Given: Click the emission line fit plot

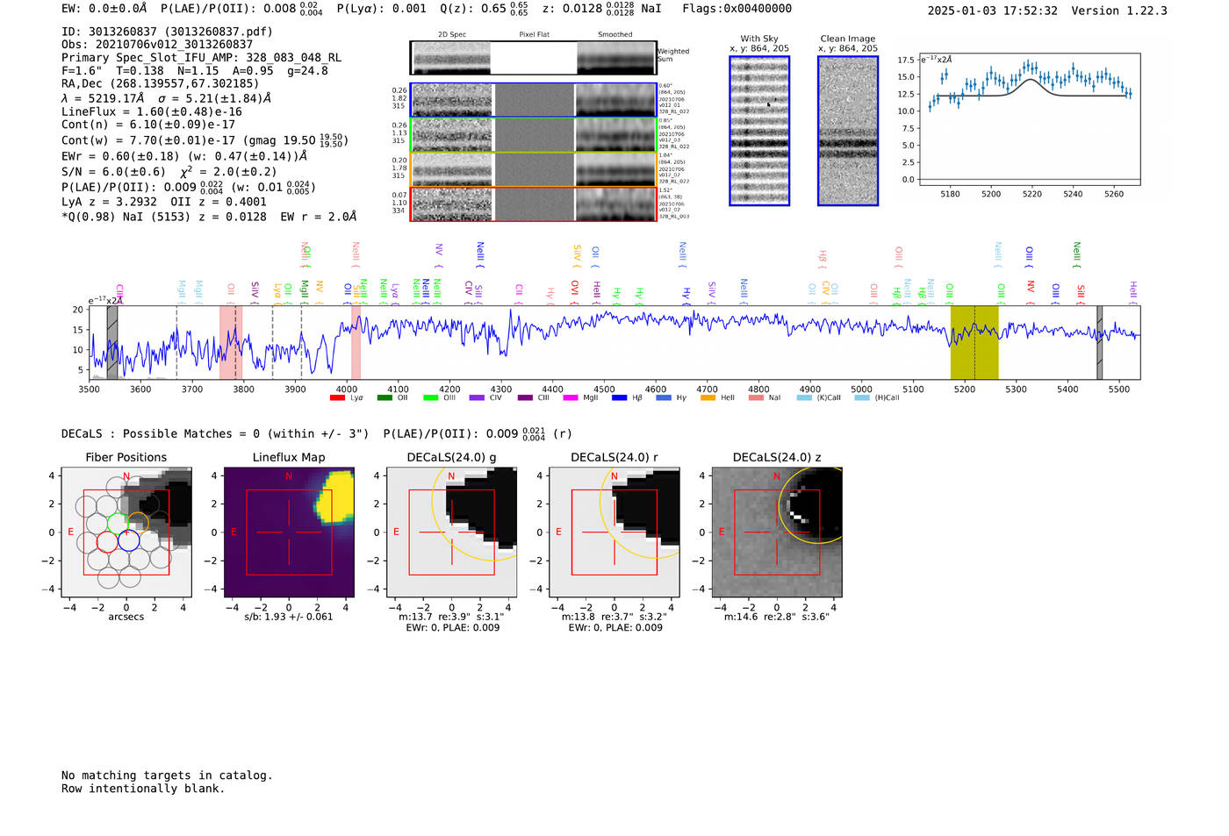Looking at the screenshot, I should (1030, 120).
